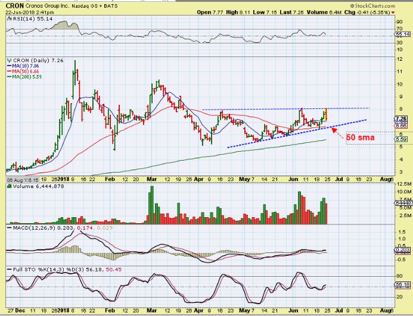Viewport: 413px width, 316px height.
Task: Click the red down-triangle next to Chg
Action: pos(393,12)
